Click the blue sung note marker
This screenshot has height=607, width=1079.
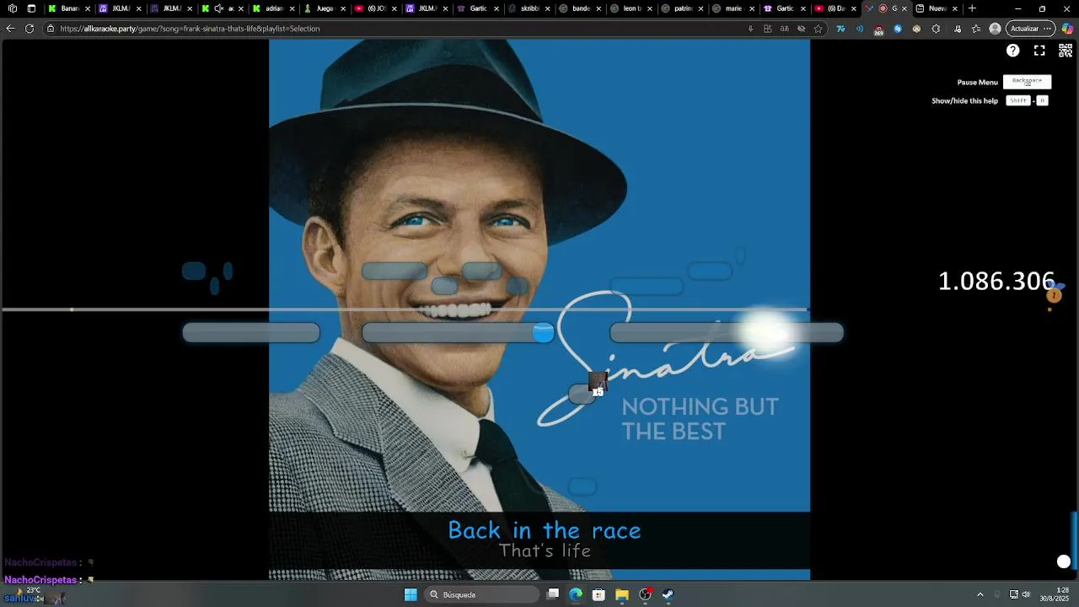[x=544, y=333]
